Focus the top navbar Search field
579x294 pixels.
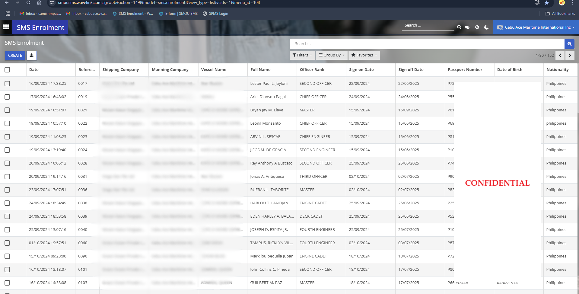428,25
